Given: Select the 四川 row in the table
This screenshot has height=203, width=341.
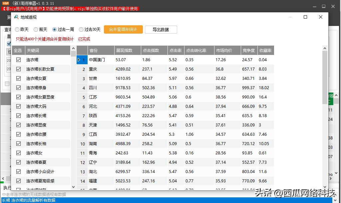Looking at the screenshot, I should pyautogui.click(x=93, y=88).
